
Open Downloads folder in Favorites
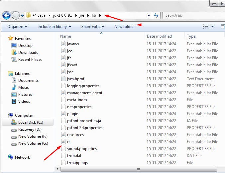tap(28, 53)
